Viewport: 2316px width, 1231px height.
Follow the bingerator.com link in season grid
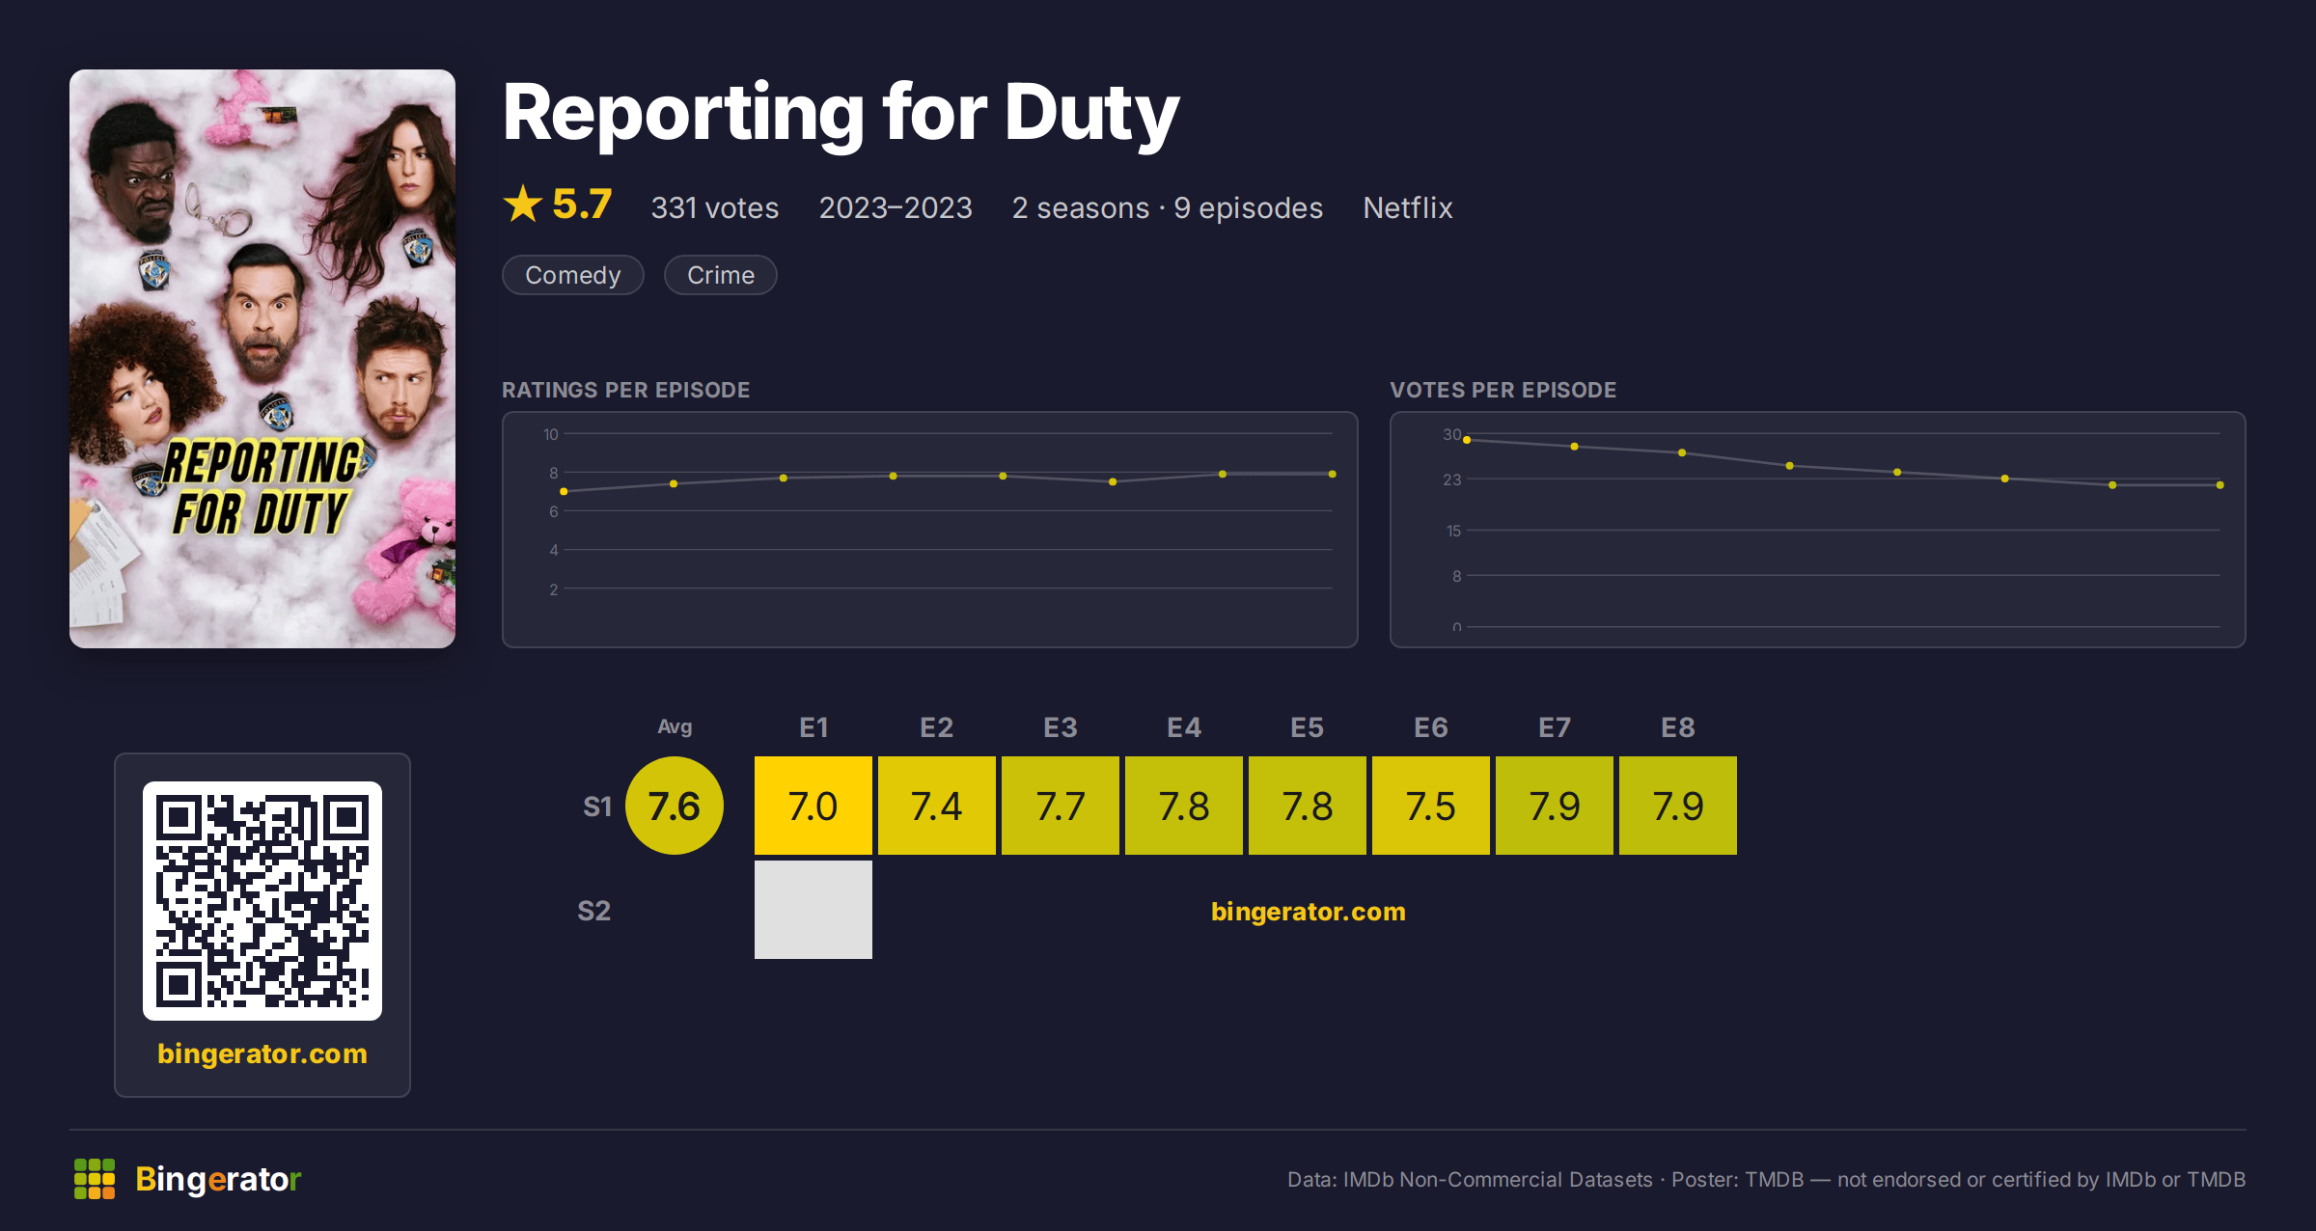(x=1309, y=912)
